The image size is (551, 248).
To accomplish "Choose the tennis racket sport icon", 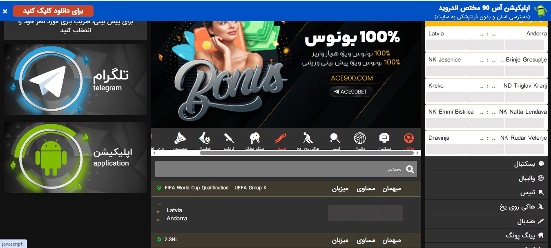I will (x=335, y=138).
